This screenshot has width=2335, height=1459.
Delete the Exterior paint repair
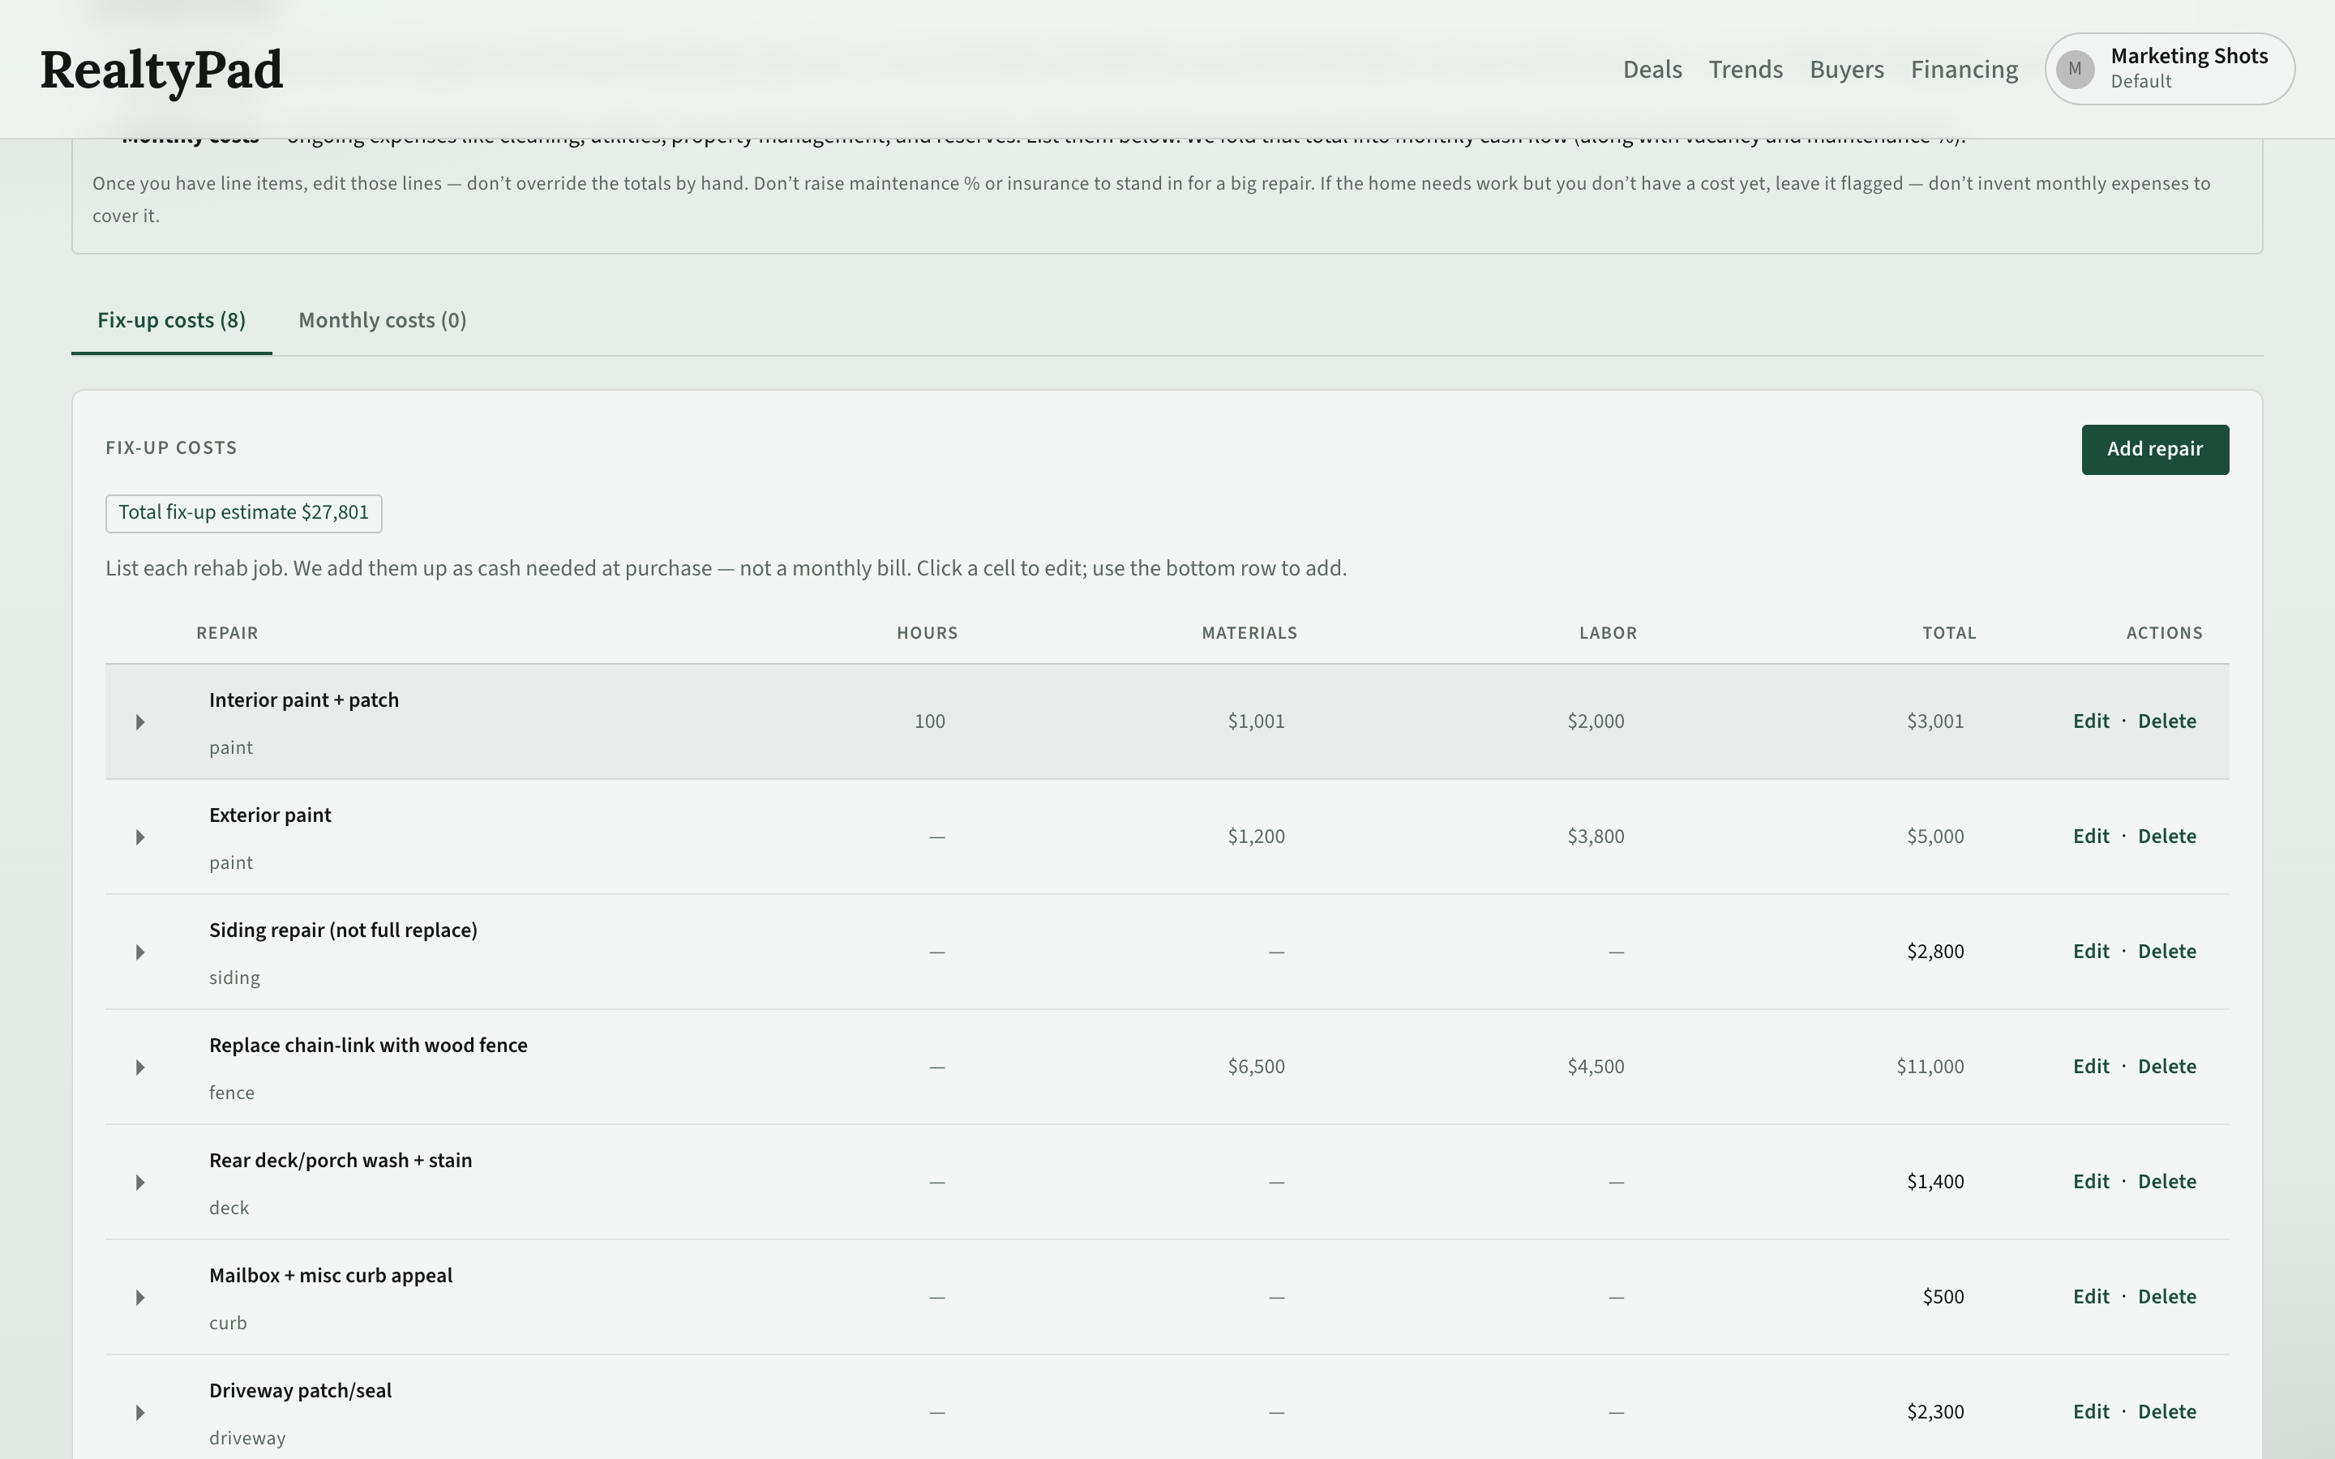[x=2166, y=836]
